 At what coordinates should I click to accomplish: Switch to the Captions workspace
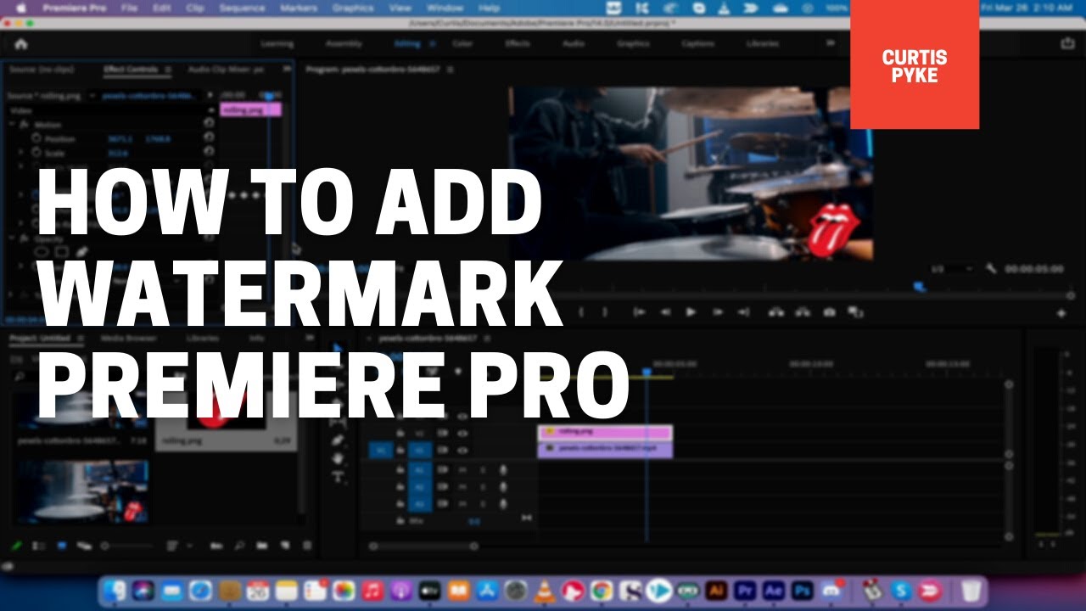click(697, 43)
